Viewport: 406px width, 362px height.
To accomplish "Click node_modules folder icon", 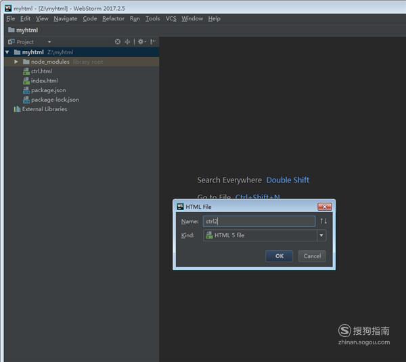I will (x=26, y=62).
